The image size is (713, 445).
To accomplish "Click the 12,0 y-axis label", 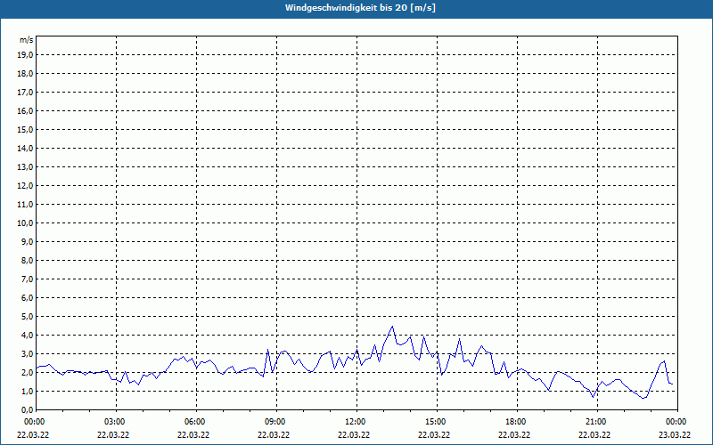I will click(25, 186).
